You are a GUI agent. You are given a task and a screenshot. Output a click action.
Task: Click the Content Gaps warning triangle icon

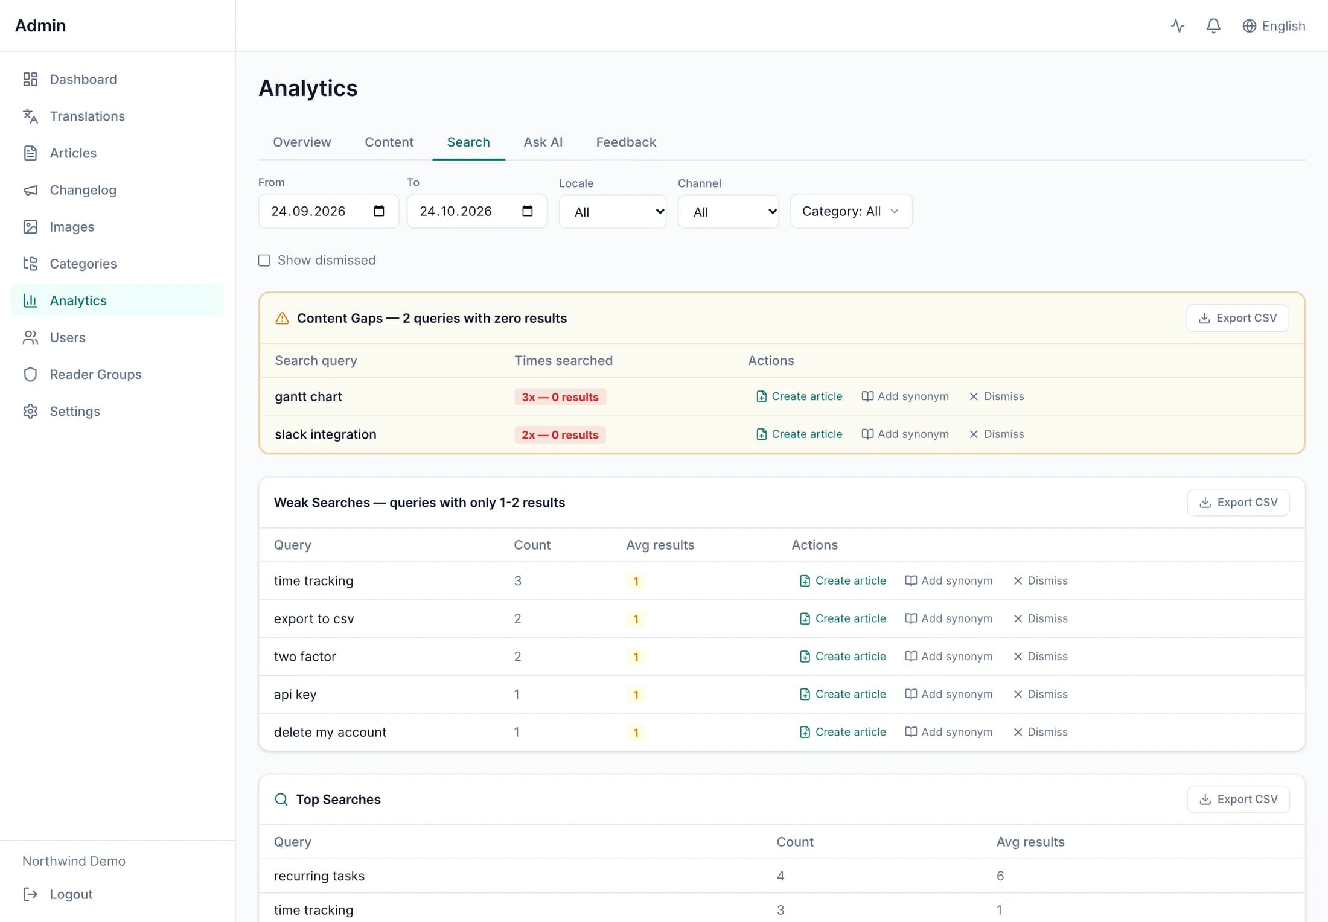pyautogui.click(x=282, y=318)
